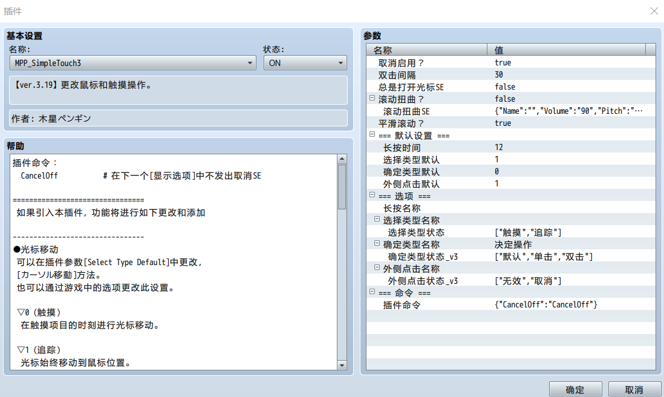
Task: Select the 滚动扭曲SE JSON value
Action: click(x=568, y=111)
